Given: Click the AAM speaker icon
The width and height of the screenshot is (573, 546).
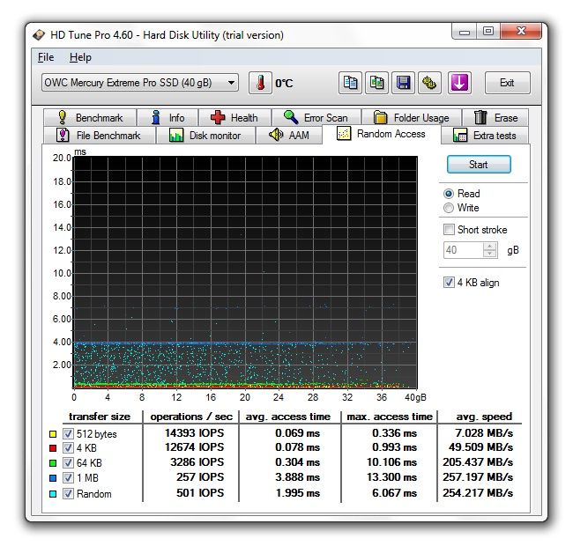Looking at the screenshot, I should point(276,135).
